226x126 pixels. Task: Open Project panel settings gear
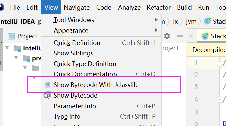pos(167,36)
